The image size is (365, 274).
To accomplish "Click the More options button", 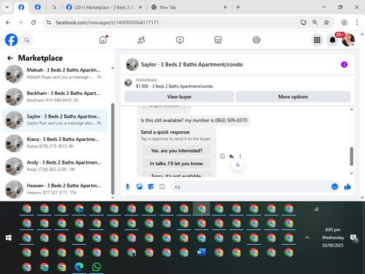I will [x=293, y=96].
